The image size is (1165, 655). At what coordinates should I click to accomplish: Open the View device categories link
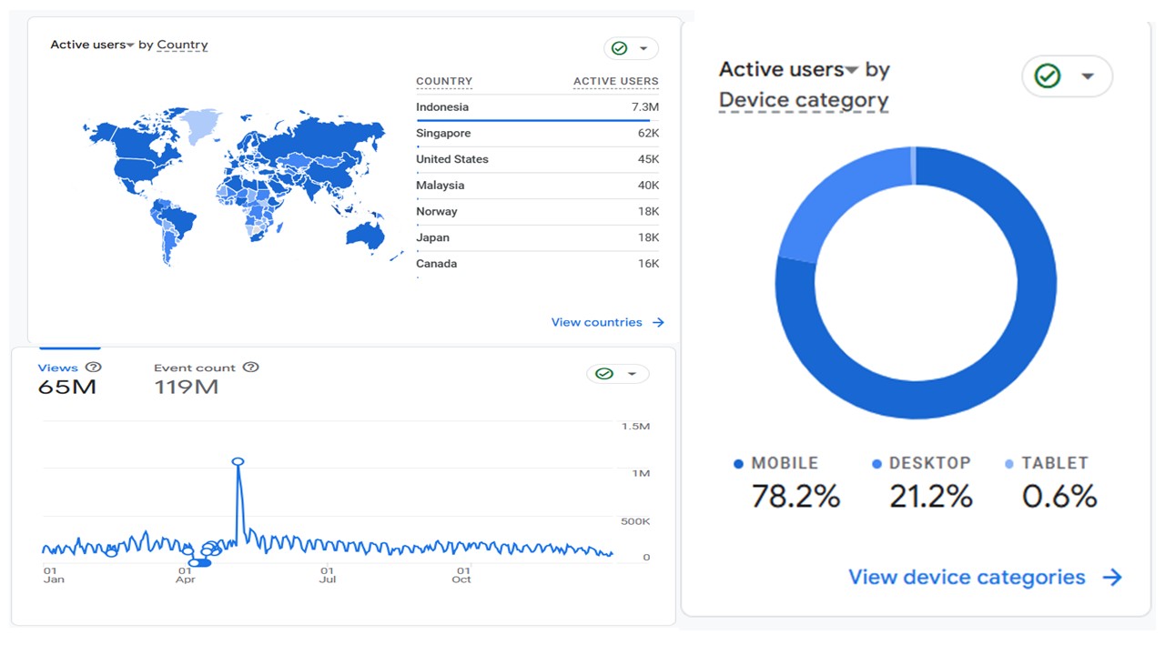pyautogui.click(x=967, y=578)
